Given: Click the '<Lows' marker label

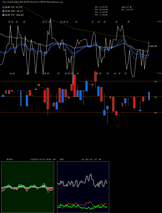Looking at the screenshot, I should pyautogui.click(x=159, y=73).
